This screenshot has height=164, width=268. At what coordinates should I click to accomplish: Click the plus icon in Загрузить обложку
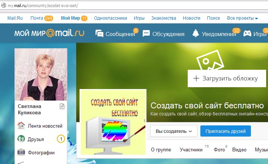[196, 78]
